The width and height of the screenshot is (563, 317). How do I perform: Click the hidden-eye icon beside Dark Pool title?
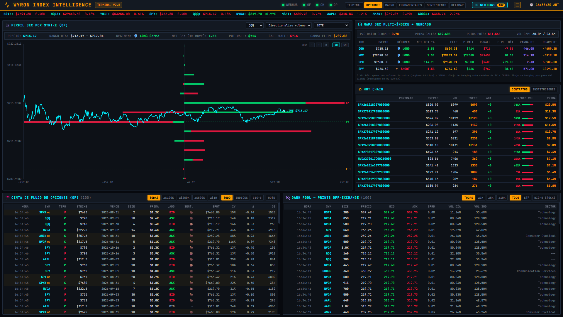click(x=288, y=198)
